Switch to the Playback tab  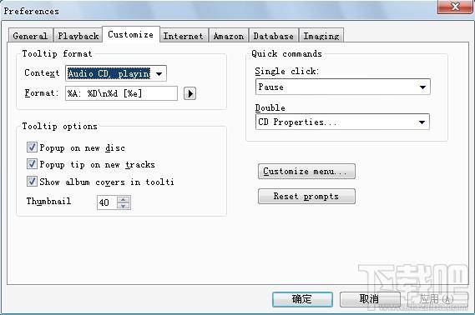coord(78,35)
